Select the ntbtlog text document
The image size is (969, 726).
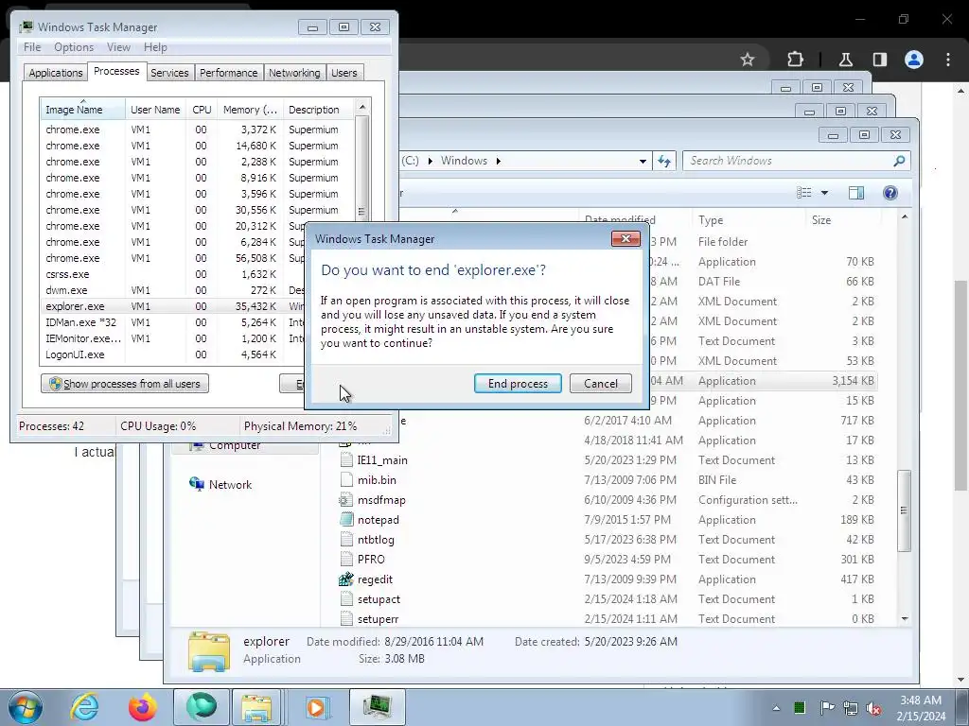376,540
